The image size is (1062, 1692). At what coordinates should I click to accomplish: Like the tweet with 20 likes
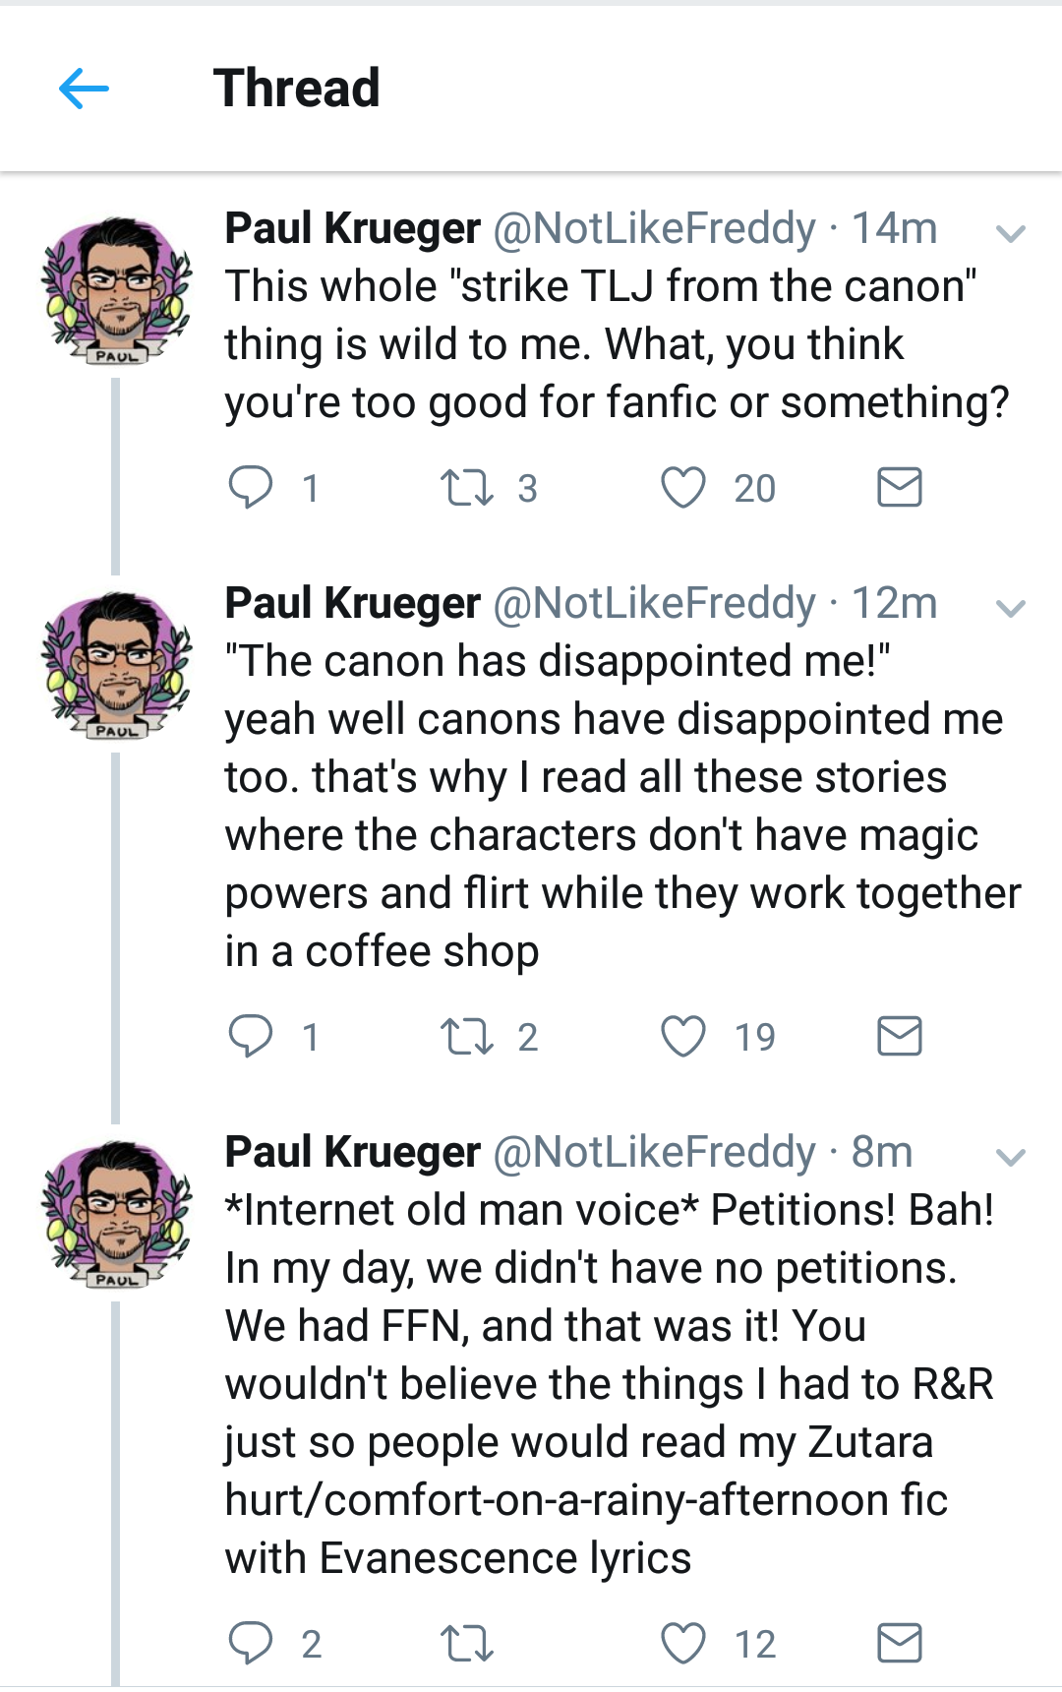(x=682, y=488)
